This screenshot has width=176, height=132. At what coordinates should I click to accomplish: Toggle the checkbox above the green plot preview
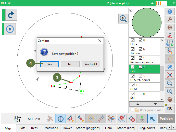[131, 10]
